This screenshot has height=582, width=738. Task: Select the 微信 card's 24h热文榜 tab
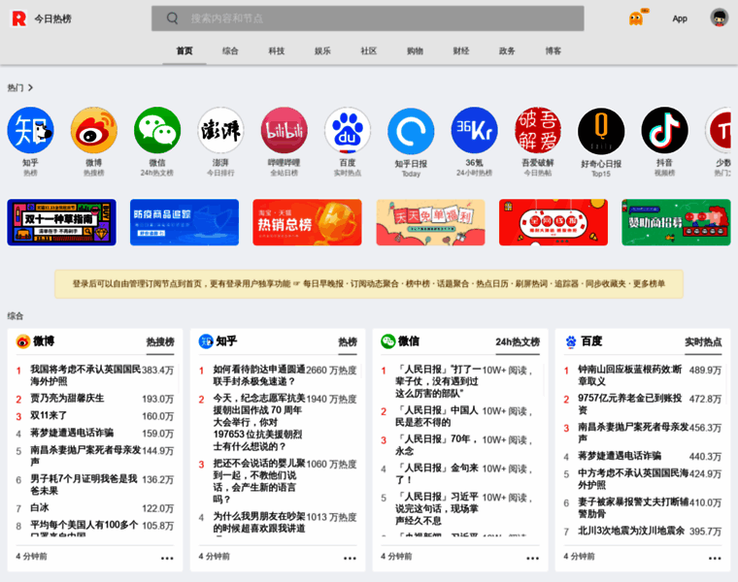pos(518,342)
